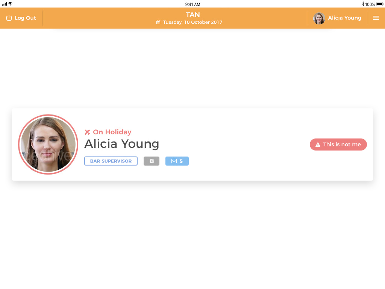Select the small avatar in the header
385x289 pixels.
[x=319, y=18]
